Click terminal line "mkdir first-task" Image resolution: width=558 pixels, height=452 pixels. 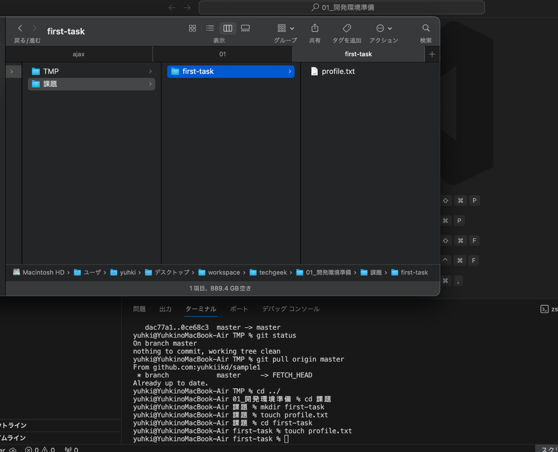click(x=293, y=407)
